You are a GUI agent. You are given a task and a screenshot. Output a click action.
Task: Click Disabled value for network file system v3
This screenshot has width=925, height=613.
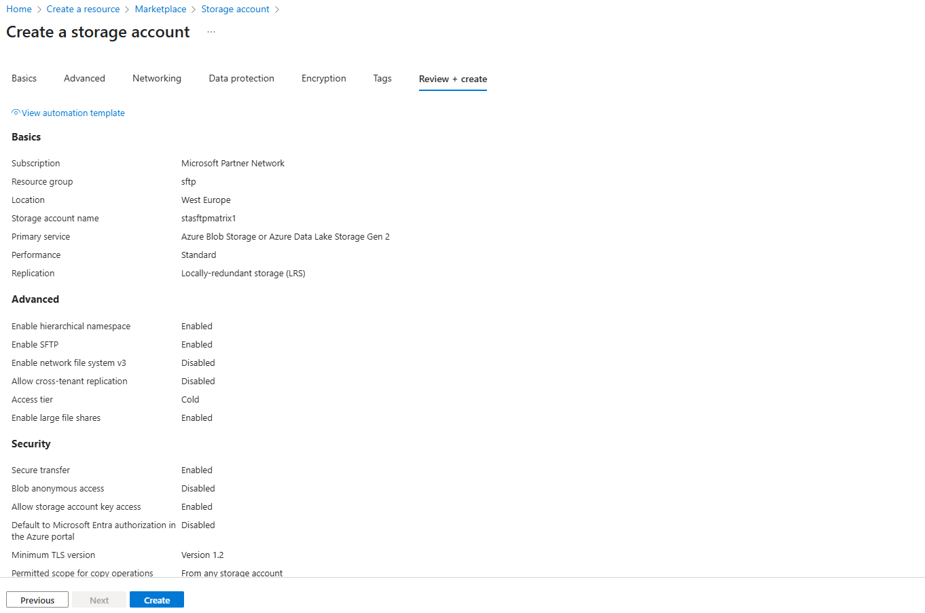click(198, 363)
